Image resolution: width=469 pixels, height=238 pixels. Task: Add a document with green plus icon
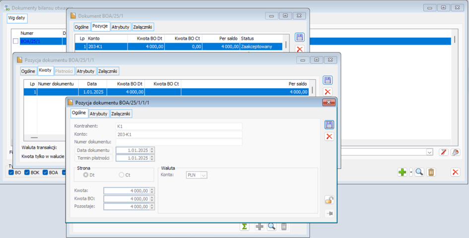(402, 172)
